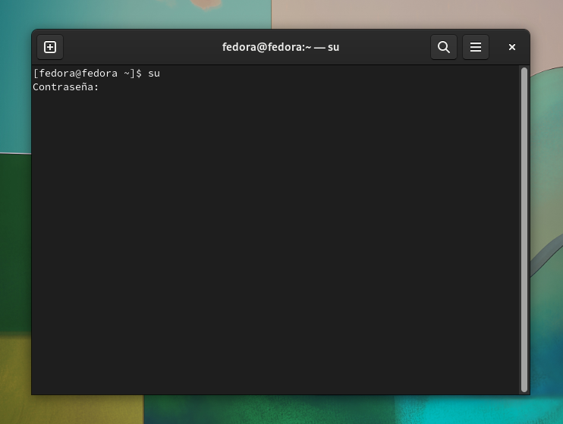Click the window title 'fedora@fedora:~ — su'
563x424 pixels.
point(281,47)
